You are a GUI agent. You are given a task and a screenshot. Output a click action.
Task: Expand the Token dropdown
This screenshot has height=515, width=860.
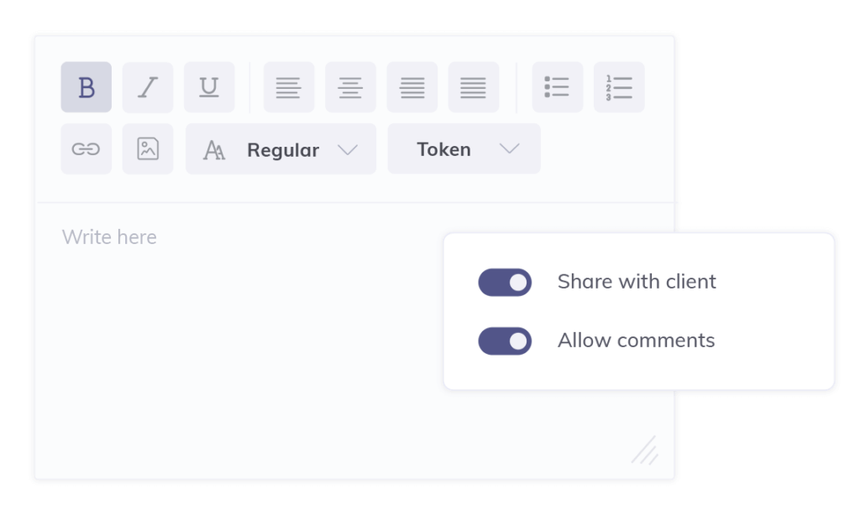pos(464,149)
